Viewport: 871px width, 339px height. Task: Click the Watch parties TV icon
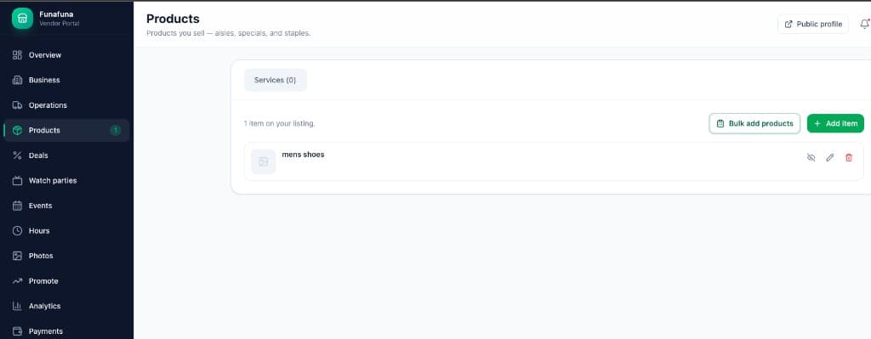coord(17,180)
